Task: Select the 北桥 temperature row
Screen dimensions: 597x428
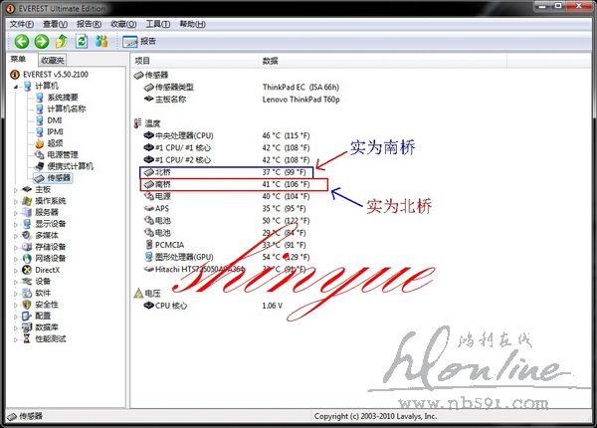Action: [226, 172]
